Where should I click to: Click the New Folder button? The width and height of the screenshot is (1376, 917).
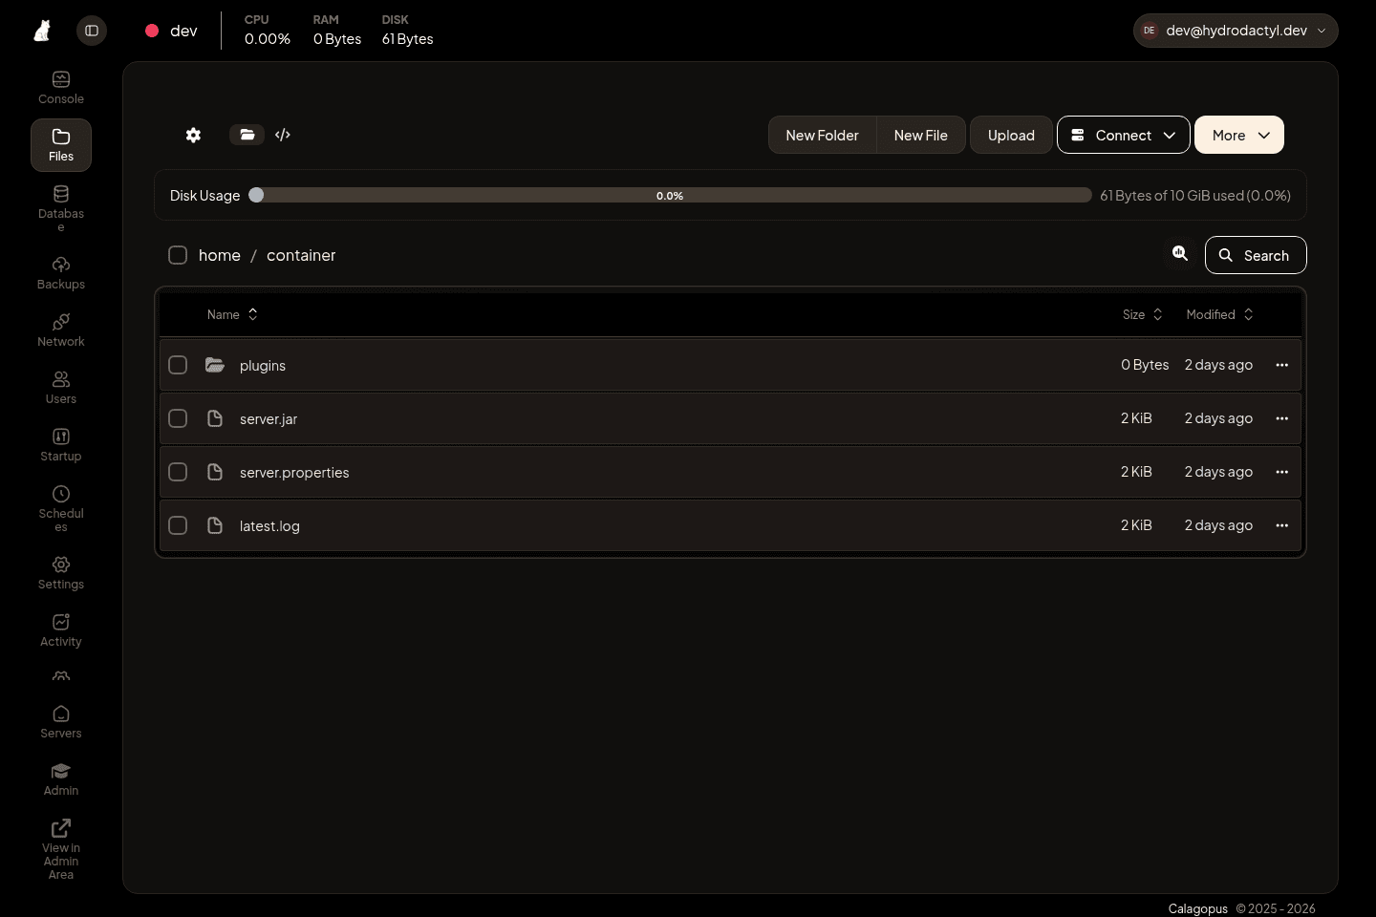pyautogui.click(x=823, y=135)
